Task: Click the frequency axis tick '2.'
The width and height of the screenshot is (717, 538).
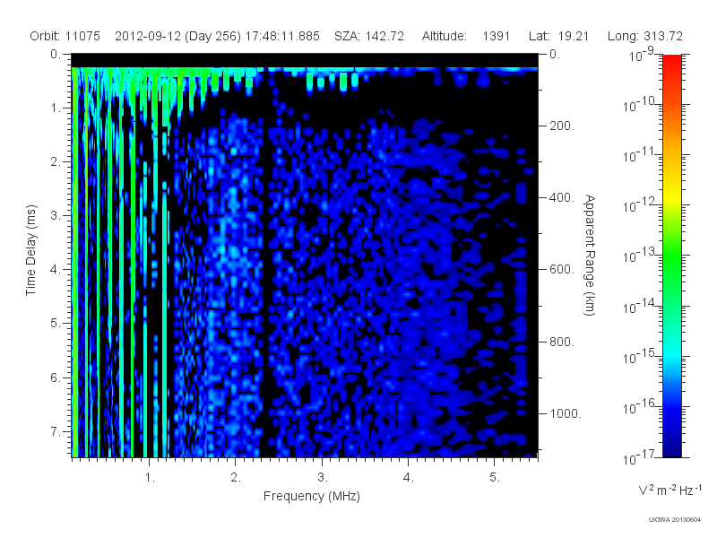Action: coord(236,478)
